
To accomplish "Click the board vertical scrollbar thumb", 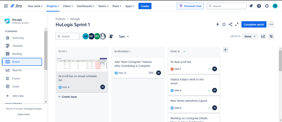I will [x=280, y=60].
